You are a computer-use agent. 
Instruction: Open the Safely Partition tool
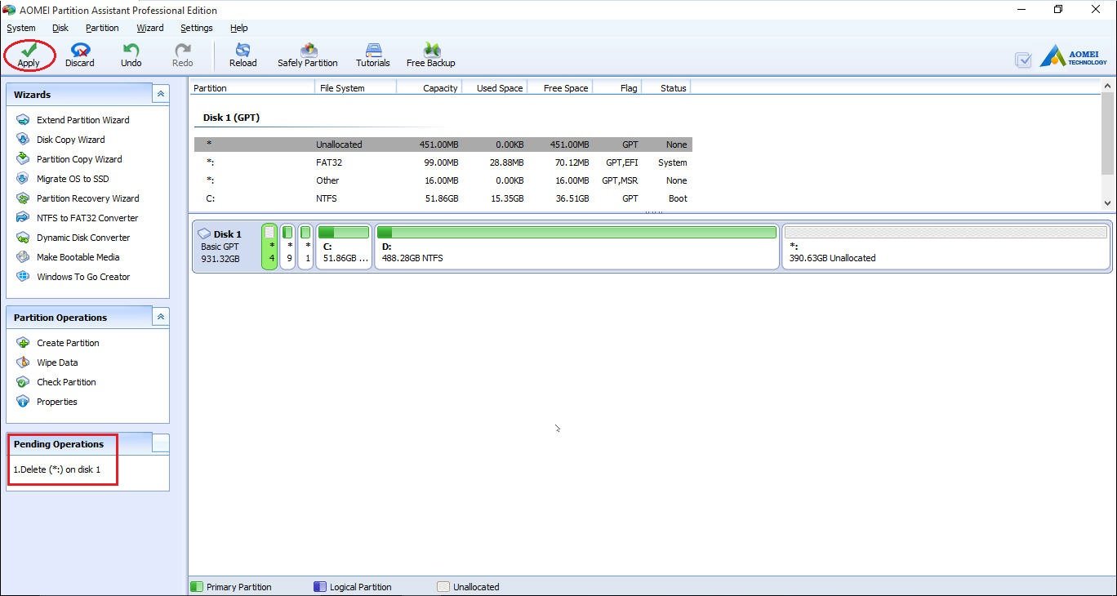pyautogui.click(x=308, y=55)
